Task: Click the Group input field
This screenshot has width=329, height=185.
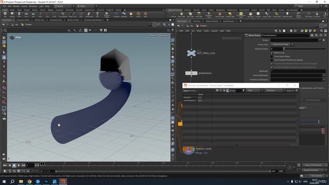Action: (x=294, y=40)
